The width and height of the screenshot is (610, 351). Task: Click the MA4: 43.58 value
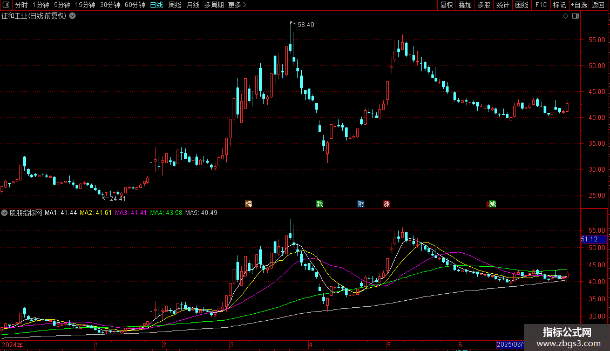(166, 213)
